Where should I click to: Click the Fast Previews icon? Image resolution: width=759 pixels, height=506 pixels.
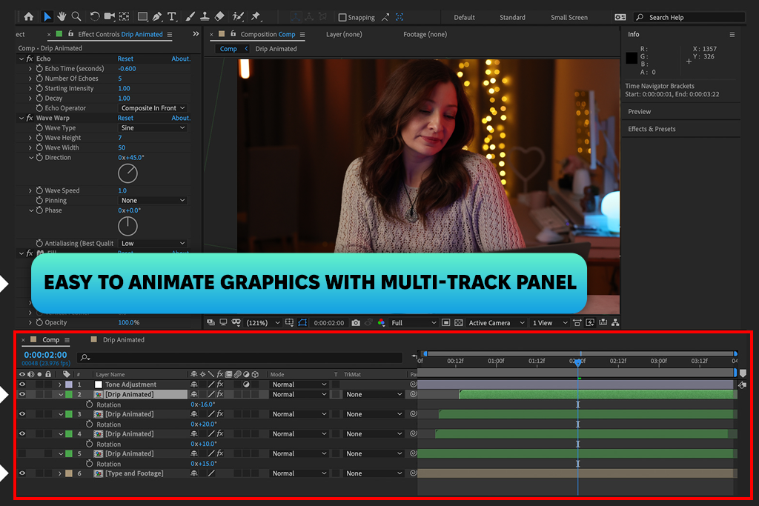tap(590, 323)
